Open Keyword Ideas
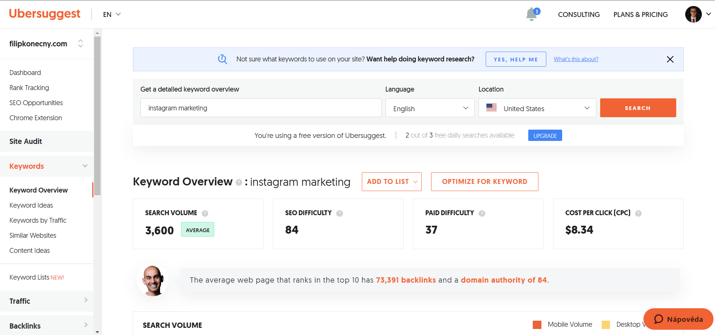The width and height of the screenshot is (715, 335). (31, 205)
